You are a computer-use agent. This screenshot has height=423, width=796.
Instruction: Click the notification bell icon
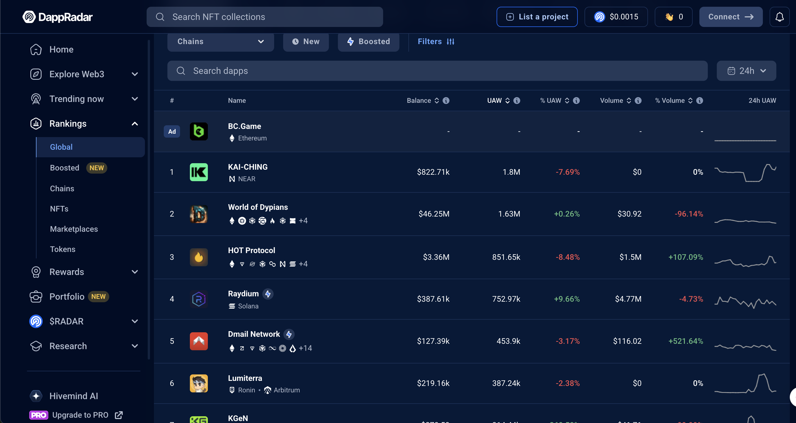pyautogui.click(x=779, y=17)
